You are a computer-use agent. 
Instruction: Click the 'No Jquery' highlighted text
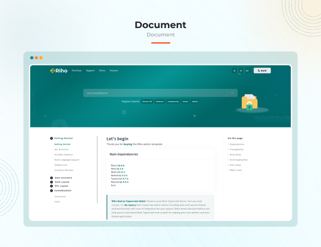click(130, 205)
